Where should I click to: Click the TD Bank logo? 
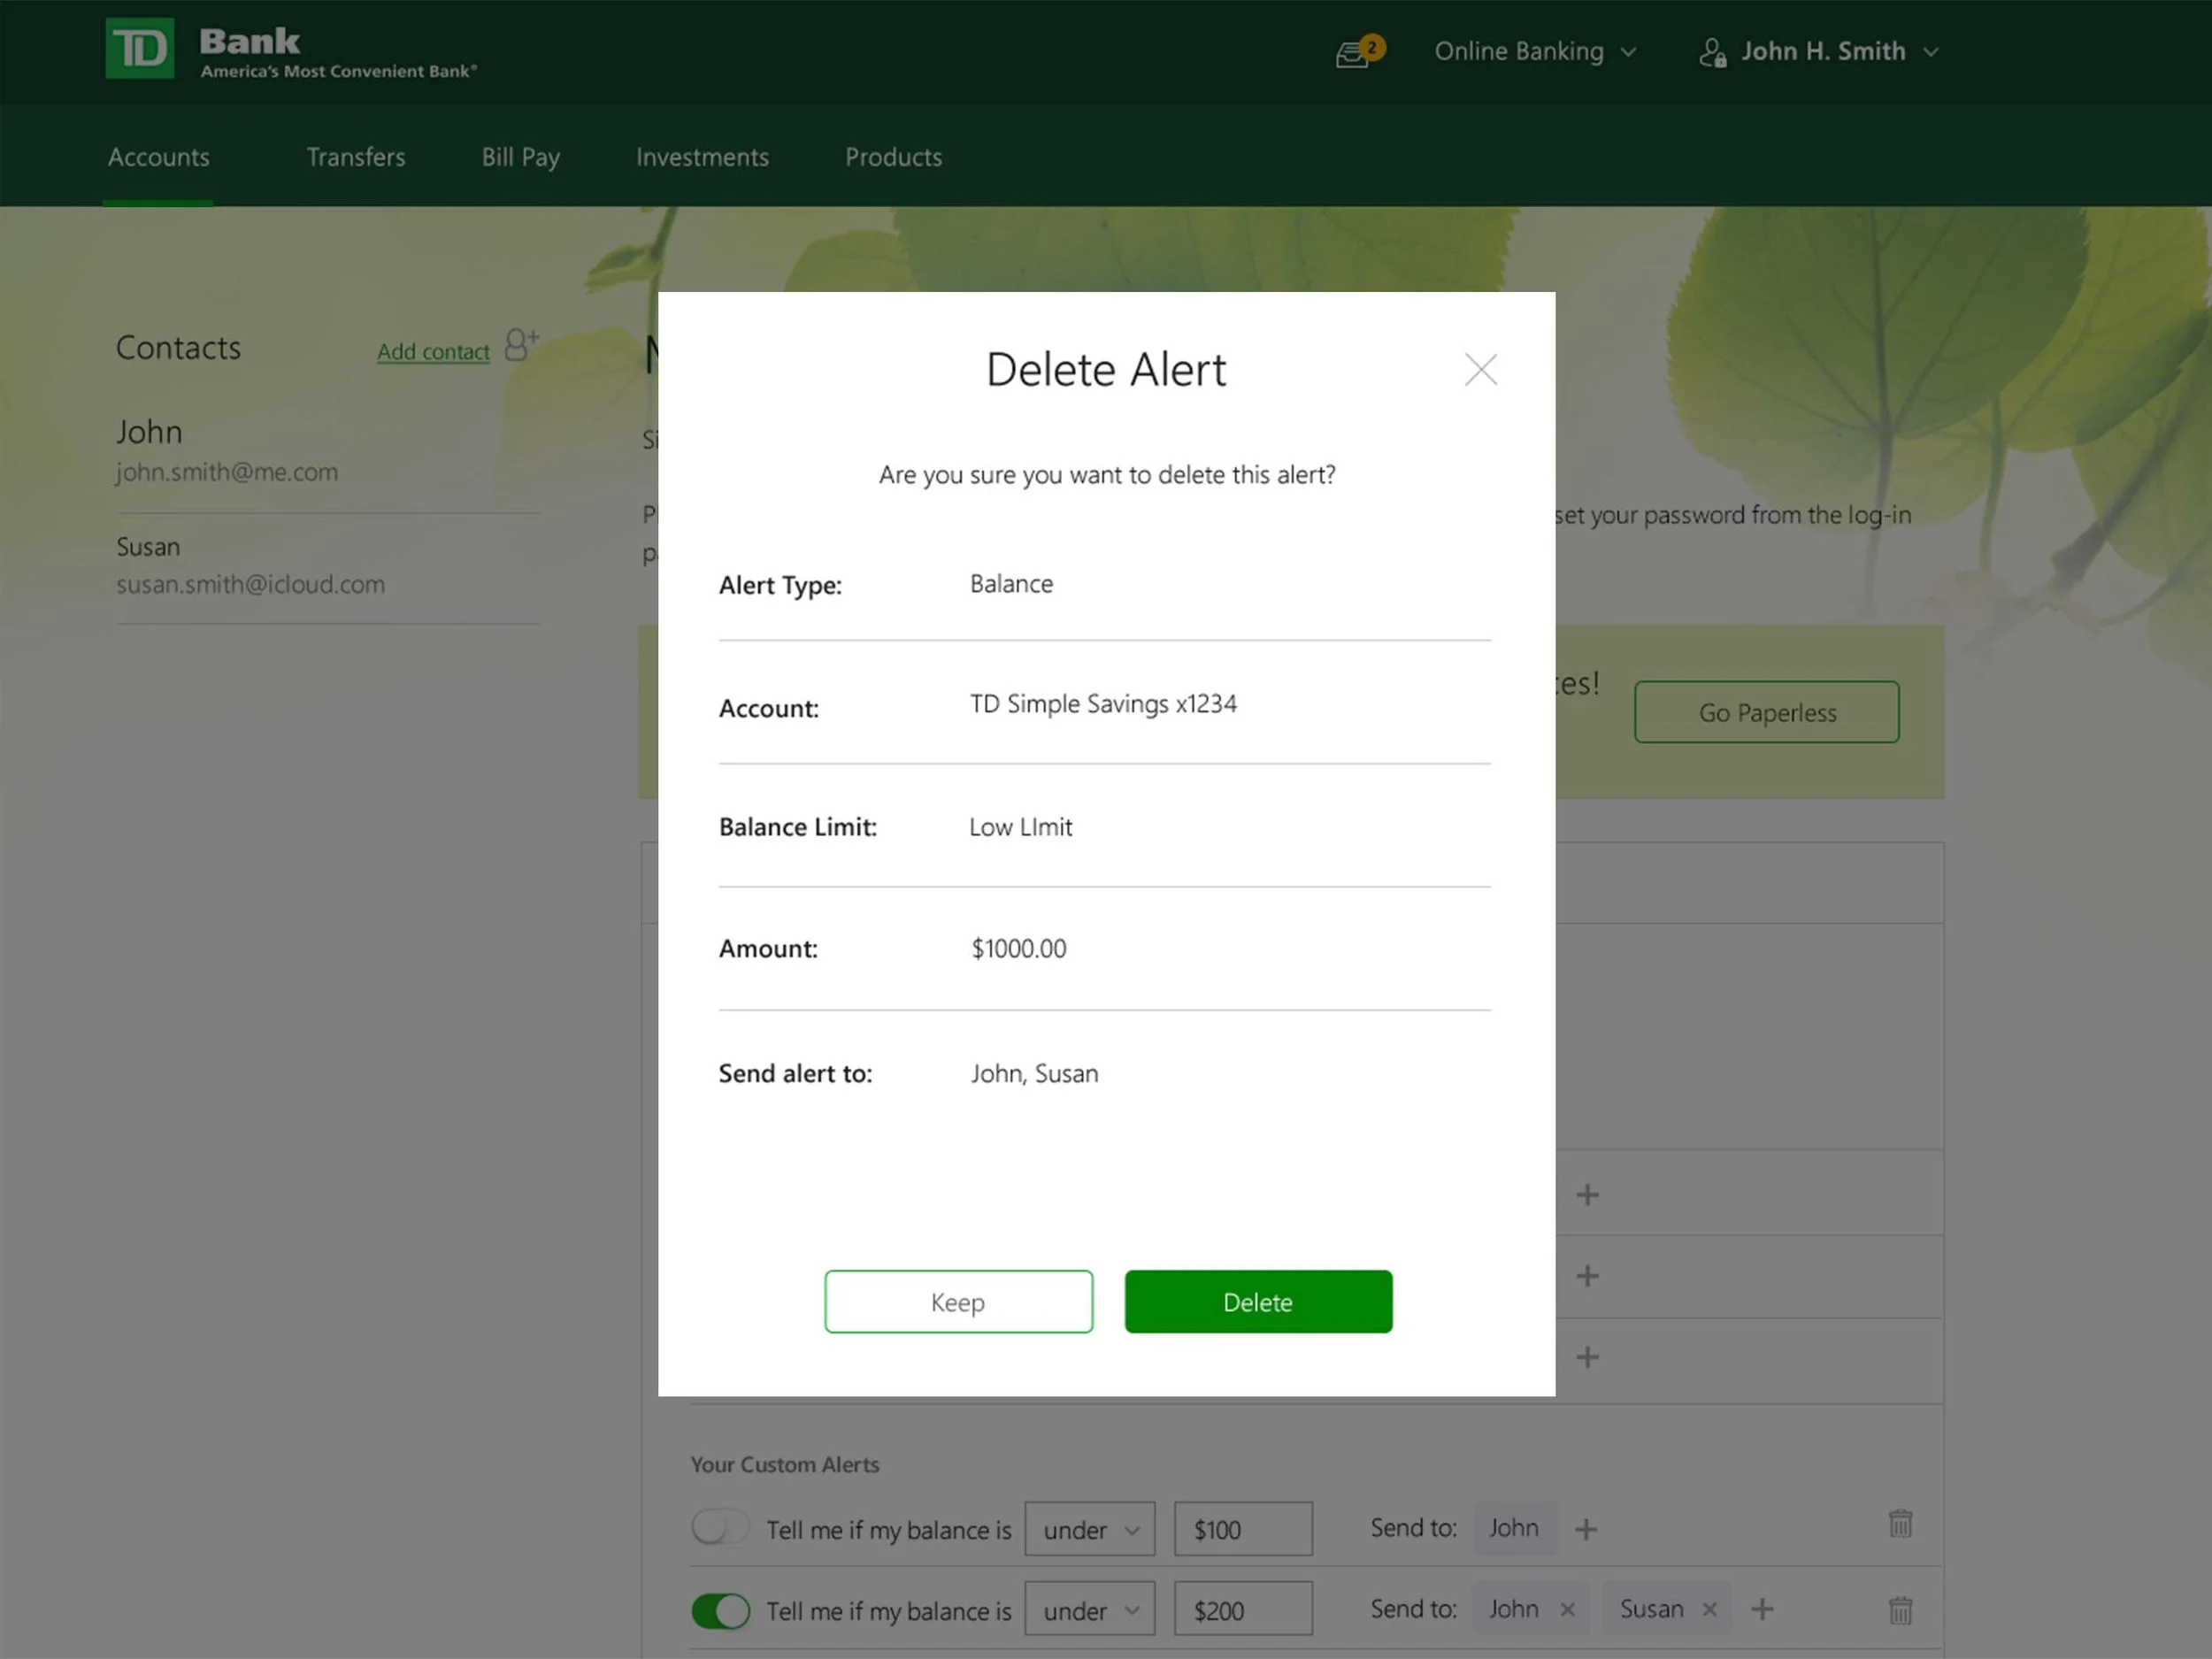291,49
